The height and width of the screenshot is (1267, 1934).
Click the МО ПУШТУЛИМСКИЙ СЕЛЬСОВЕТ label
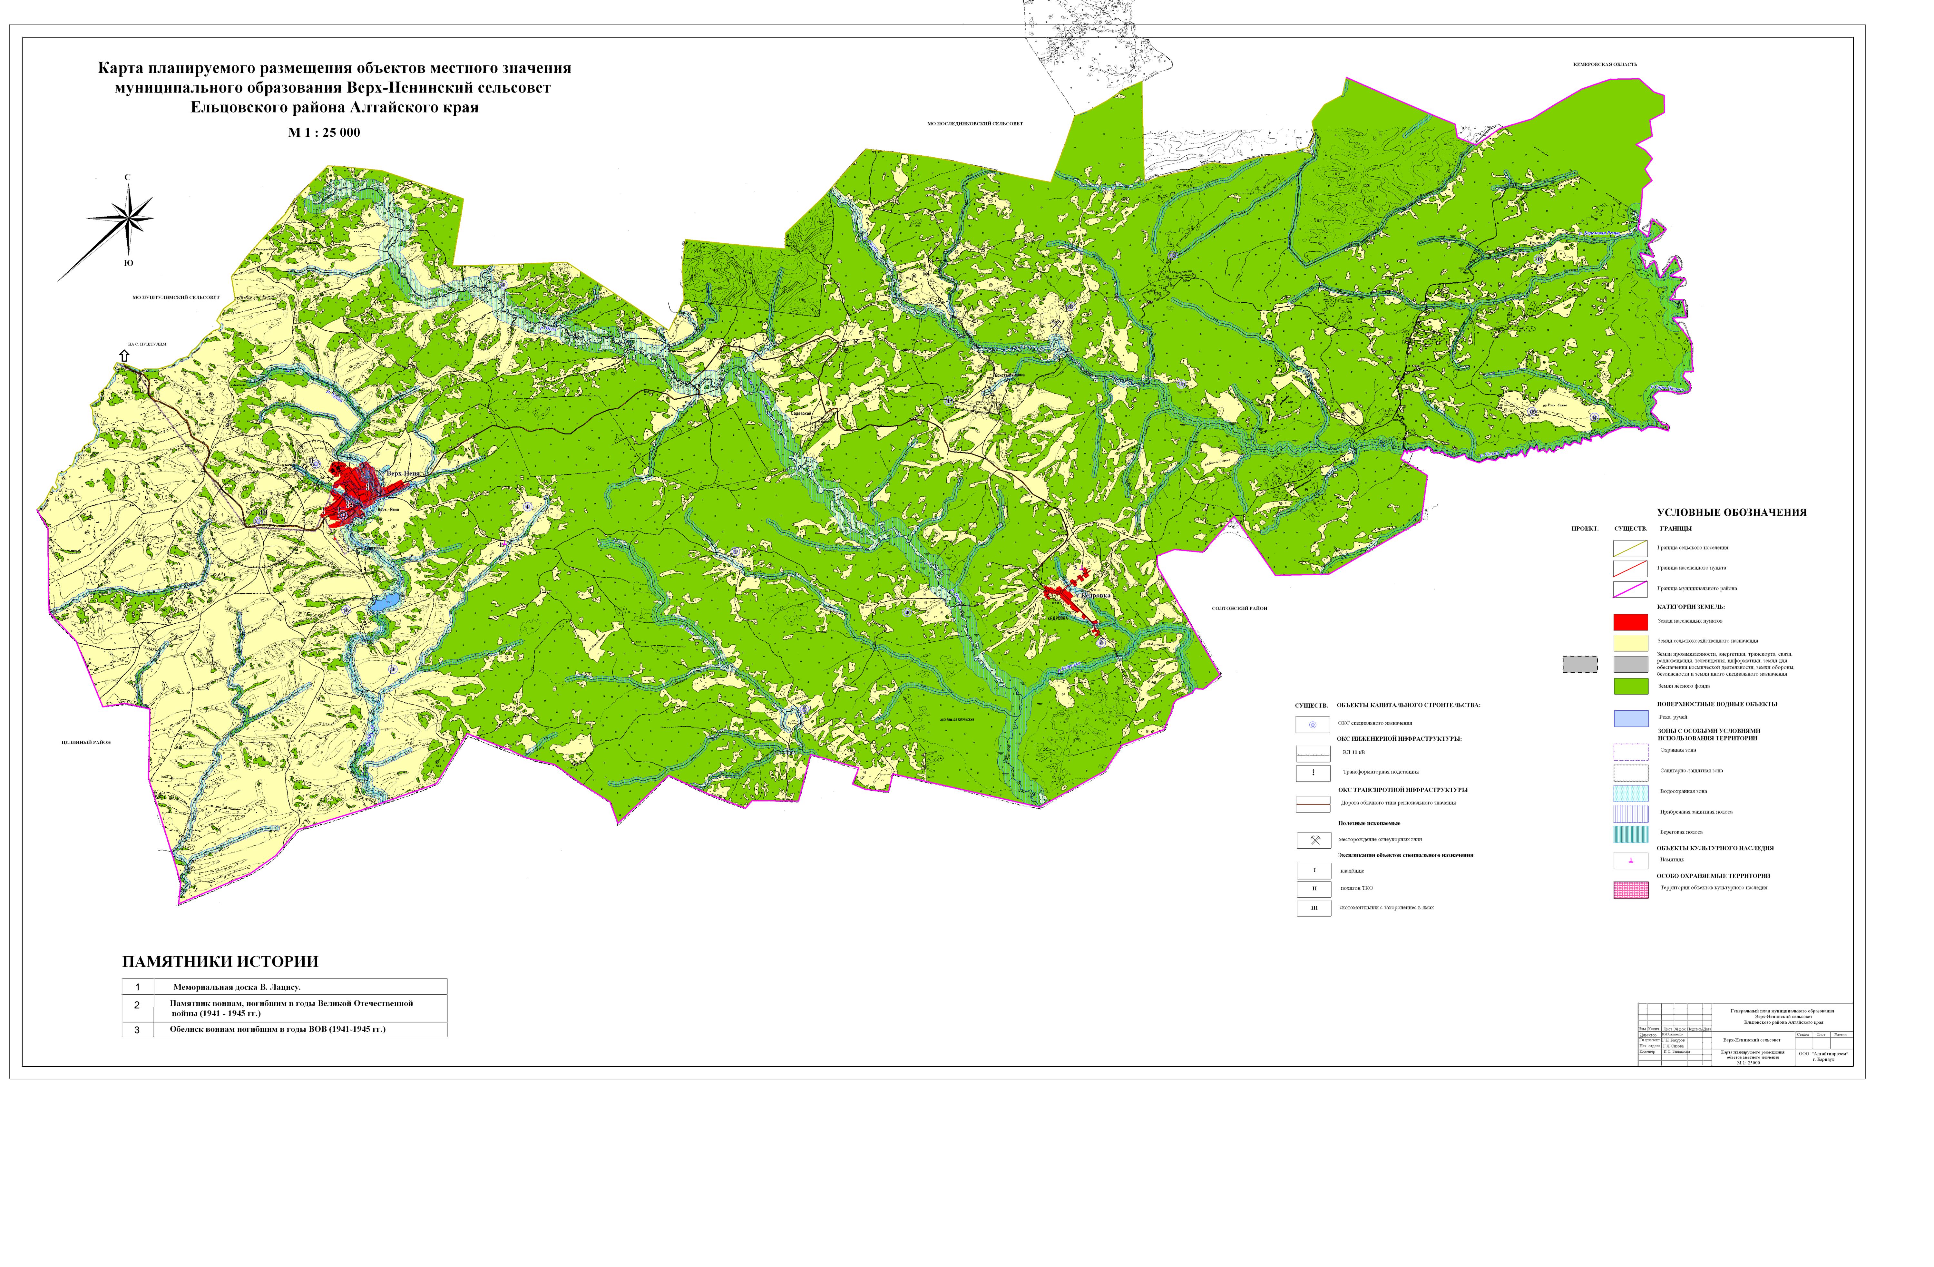click(176, 297)
